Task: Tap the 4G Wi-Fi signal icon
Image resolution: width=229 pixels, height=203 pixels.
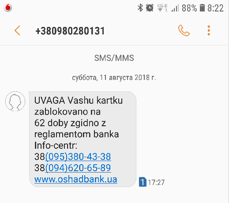Action: point(162,8)
